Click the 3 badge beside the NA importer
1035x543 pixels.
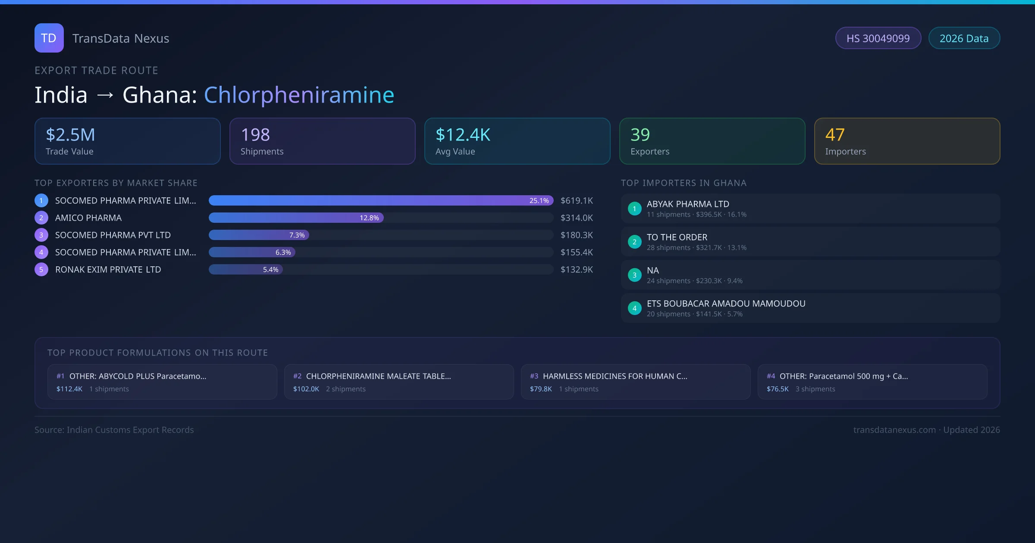(634, 275)
